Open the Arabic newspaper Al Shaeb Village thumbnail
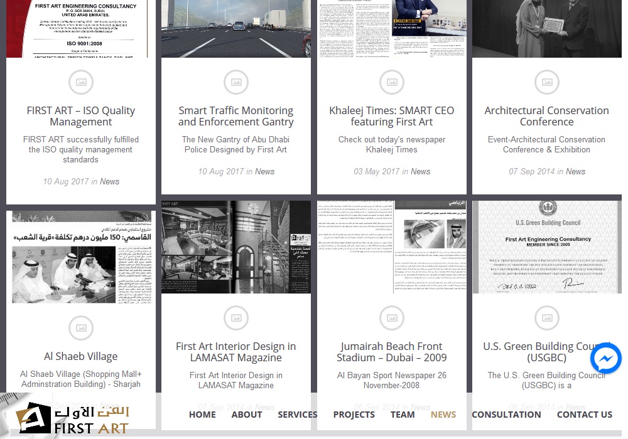This screenshot has width=628, height=439. coord(81,257)
